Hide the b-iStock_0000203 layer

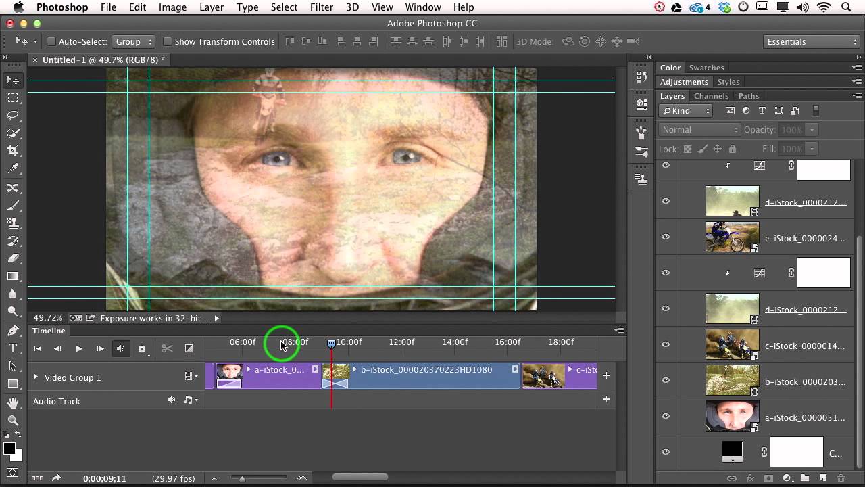tap(666, 381)
